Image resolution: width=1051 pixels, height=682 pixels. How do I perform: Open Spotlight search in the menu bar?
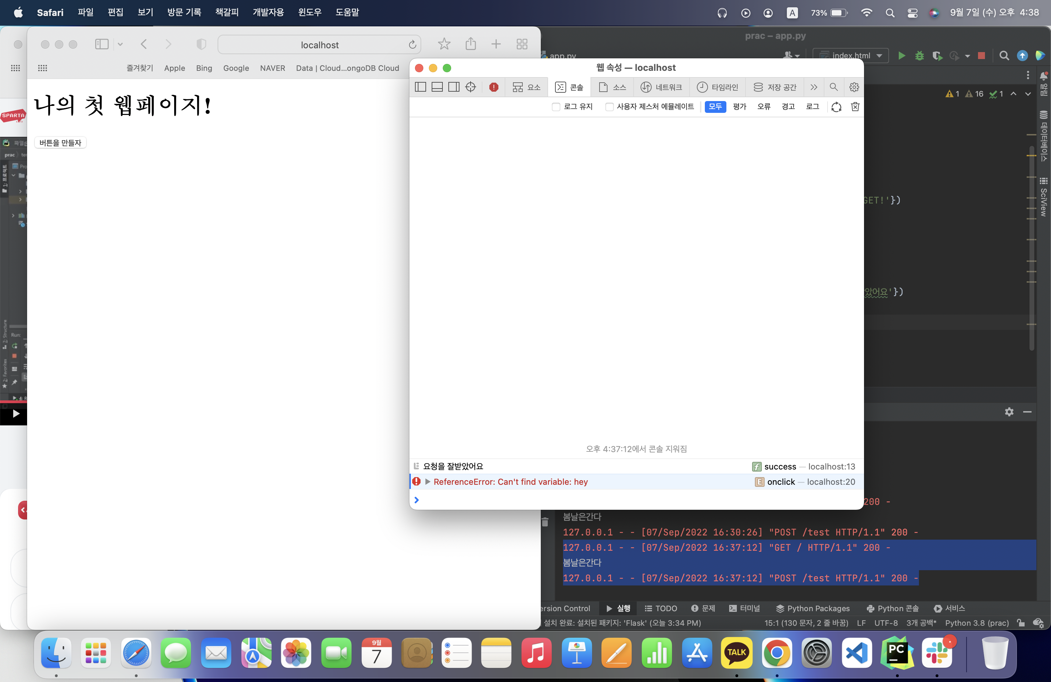(x=890, y=13)
